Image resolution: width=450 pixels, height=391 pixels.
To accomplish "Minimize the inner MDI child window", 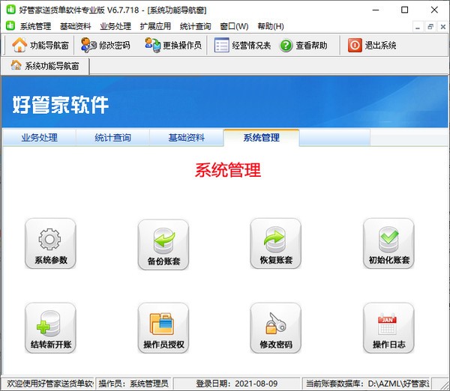I will pyautogui.click(x=418, y=27).
